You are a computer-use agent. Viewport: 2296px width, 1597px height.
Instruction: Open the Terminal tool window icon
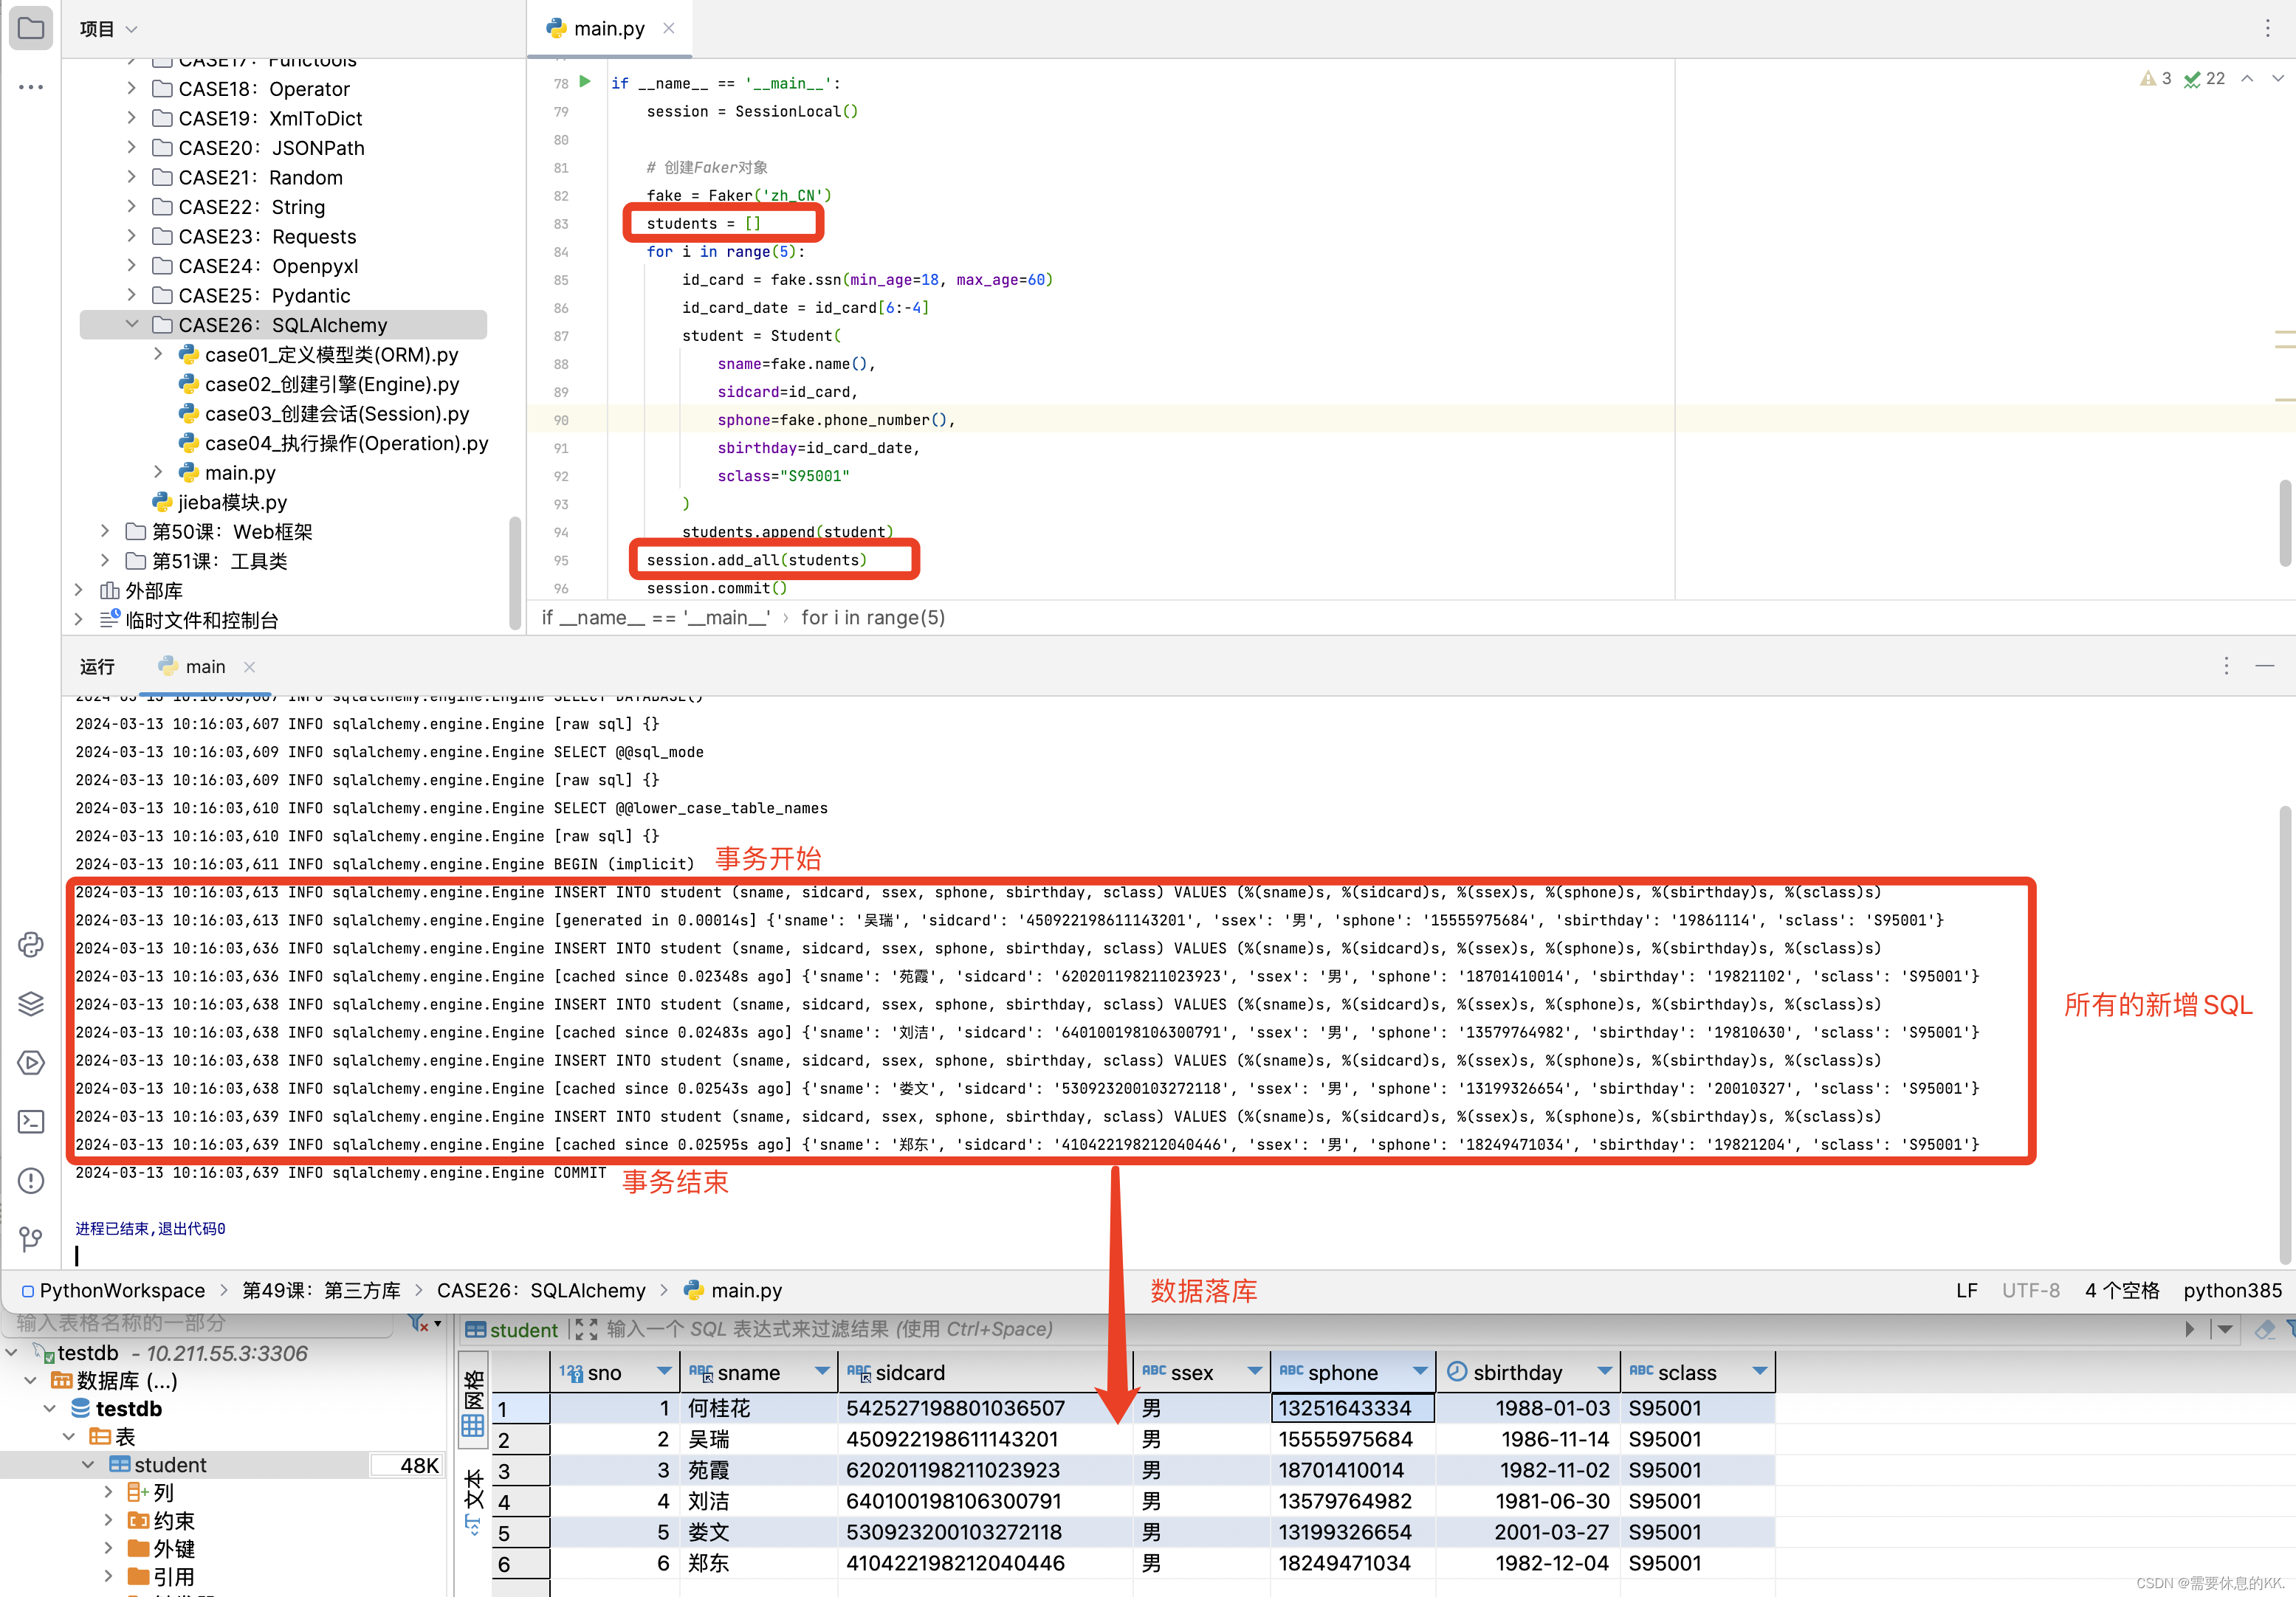31,1121
